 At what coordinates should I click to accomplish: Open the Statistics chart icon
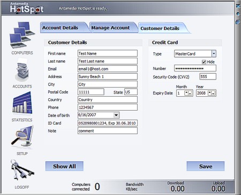[x=22, y=103]
